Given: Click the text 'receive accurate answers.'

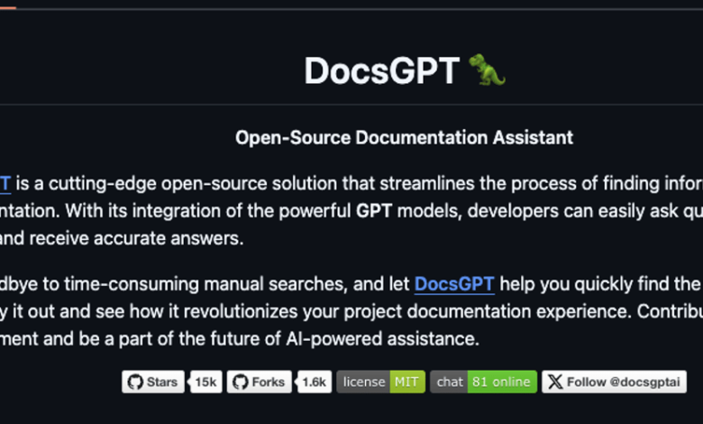Looking at the screenshot, I should pyautogui.click(x=137, y=238).
